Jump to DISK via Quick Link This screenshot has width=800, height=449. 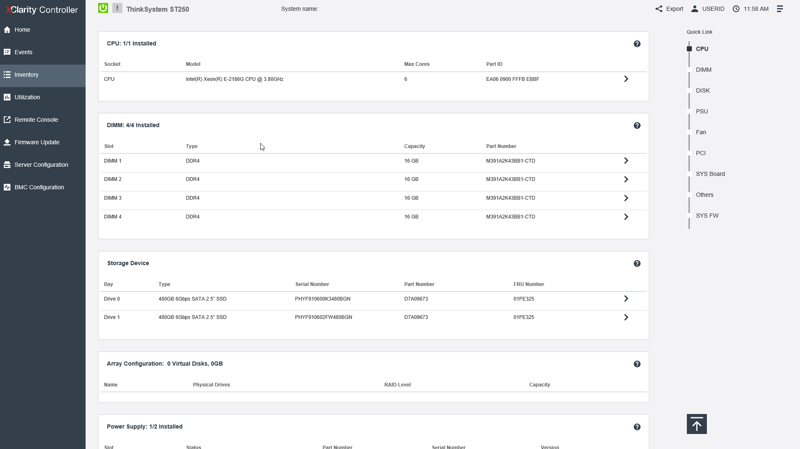click(x=703, y=90)
